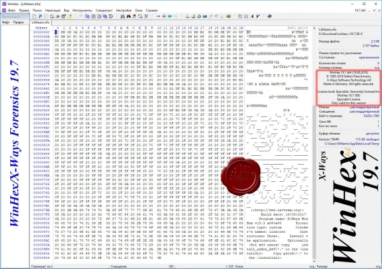Click the Open RAM toolbar icon
Screen dimensions: 382x269
205,17
